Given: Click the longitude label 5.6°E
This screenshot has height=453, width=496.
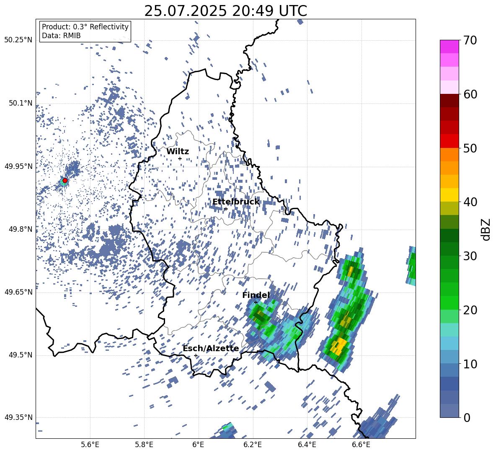Looking at the screenshot, I should (x=90, y=445).
